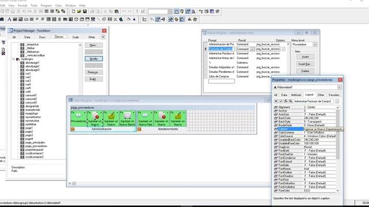The image size is (369, 207).
Task: Click the down arrow of Properties list scrollbar
Action: [x=338, y=190]
